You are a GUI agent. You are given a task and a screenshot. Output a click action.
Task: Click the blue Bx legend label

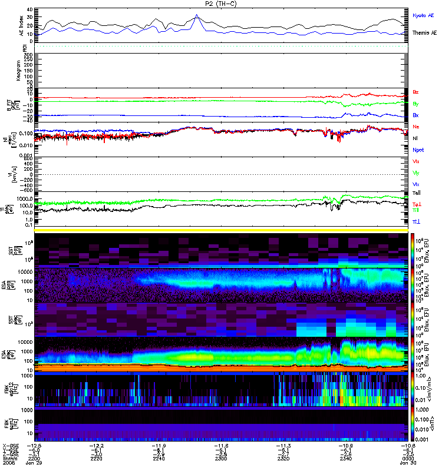coord(415,115)
